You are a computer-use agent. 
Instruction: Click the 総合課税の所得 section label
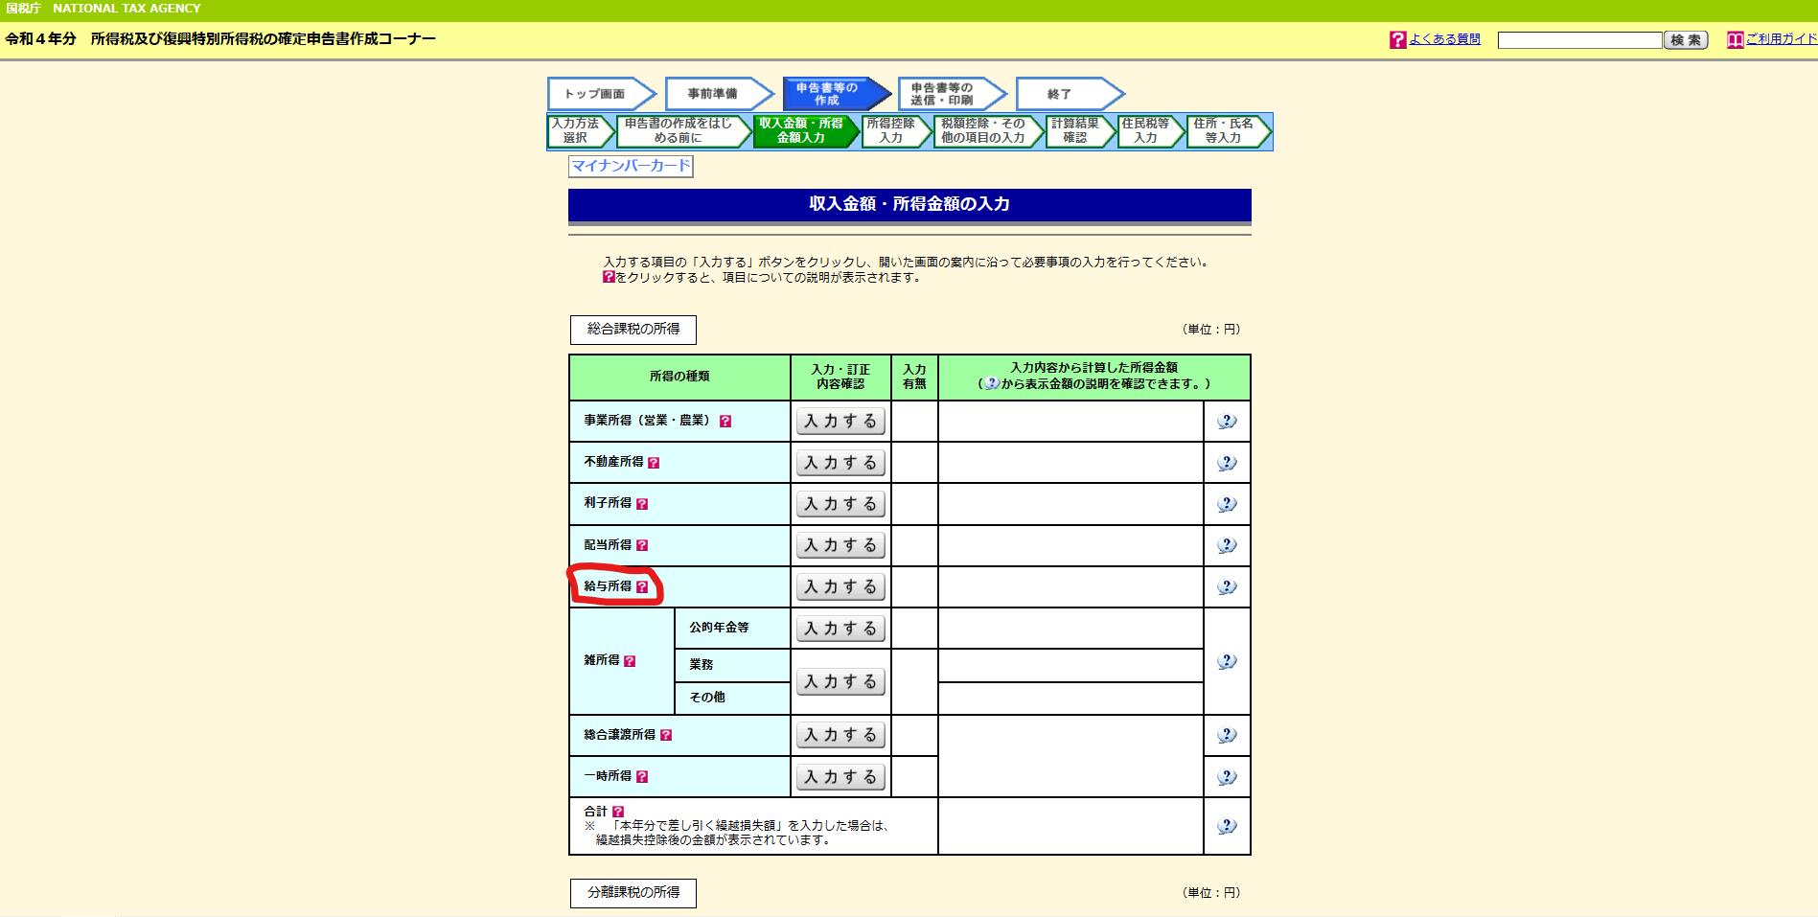pyautogui.click(x=633, y=330)
